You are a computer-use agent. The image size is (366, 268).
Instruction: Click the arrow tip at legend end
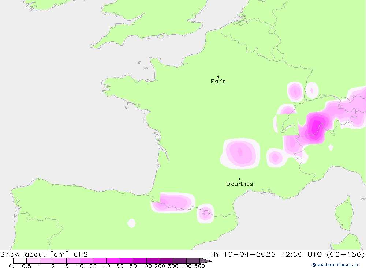pyautogui.click(x=206, y=261)
